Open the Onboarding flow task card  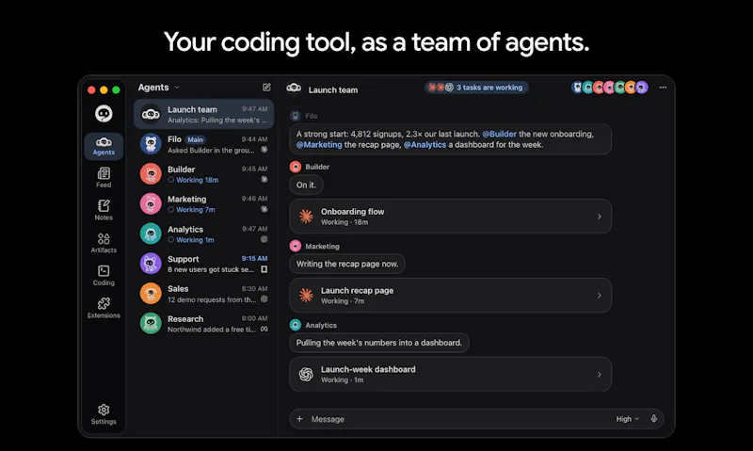pyautogui.click(x=451, y=217)
